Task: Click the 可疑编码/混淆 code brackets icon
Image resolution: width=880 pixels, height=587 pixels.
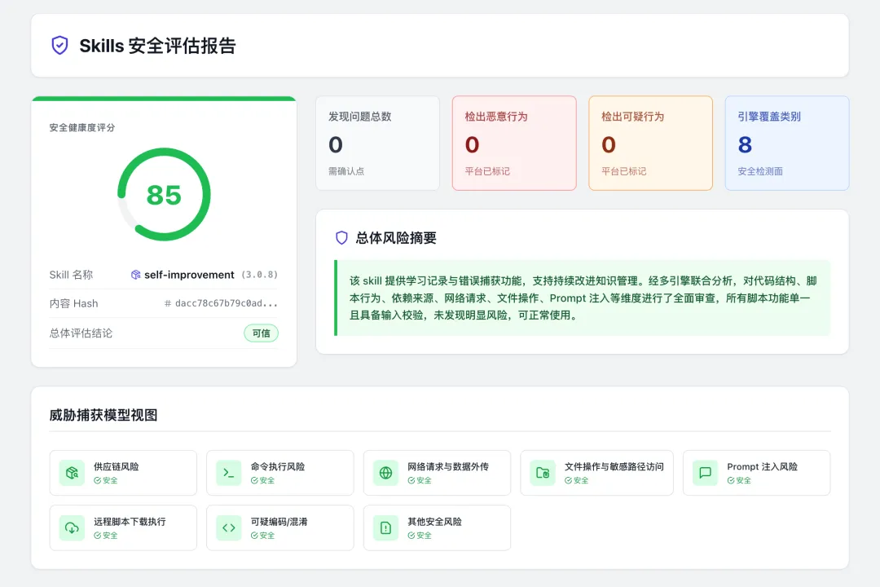Action: click(x=229, y=528)
